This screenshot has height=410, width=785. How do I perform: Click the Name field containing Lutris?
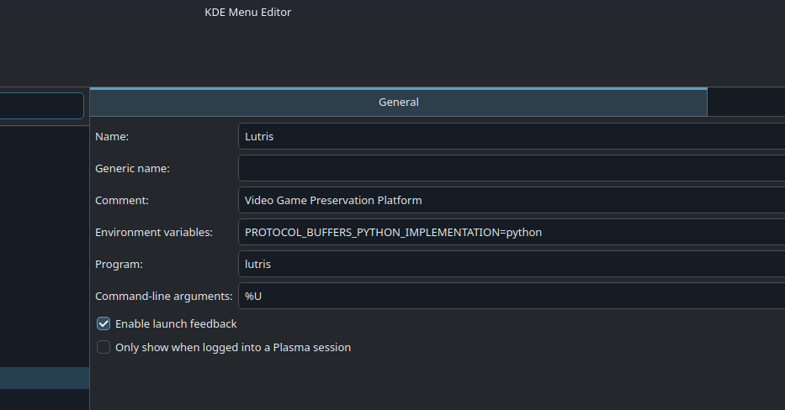tap(511, 136)
